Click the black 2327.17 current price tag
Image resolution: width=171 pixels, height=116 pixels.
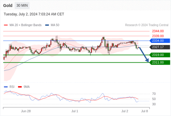[160, 47]
